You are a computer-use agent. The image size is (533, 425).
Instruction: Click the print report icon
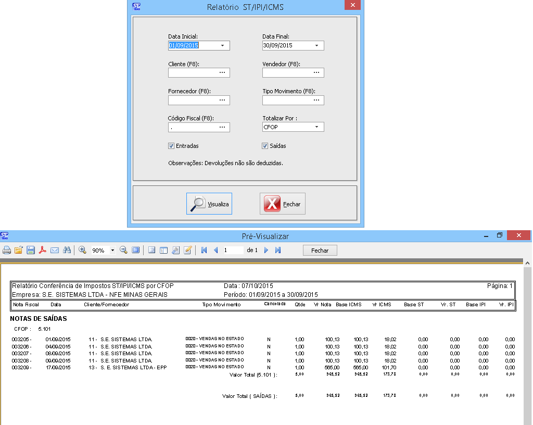7,251
